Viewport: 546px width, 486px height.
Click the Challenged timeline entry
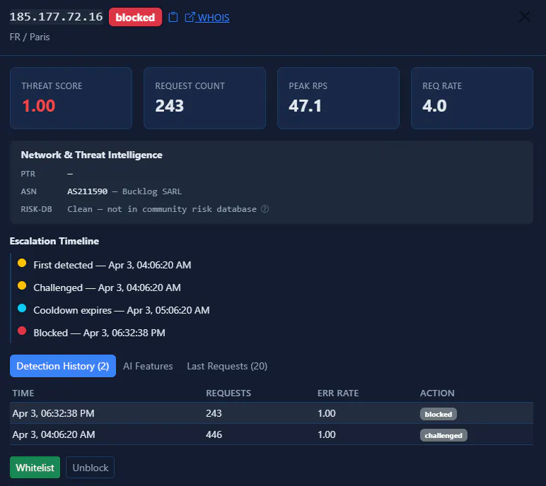click(x=107, y=288)
